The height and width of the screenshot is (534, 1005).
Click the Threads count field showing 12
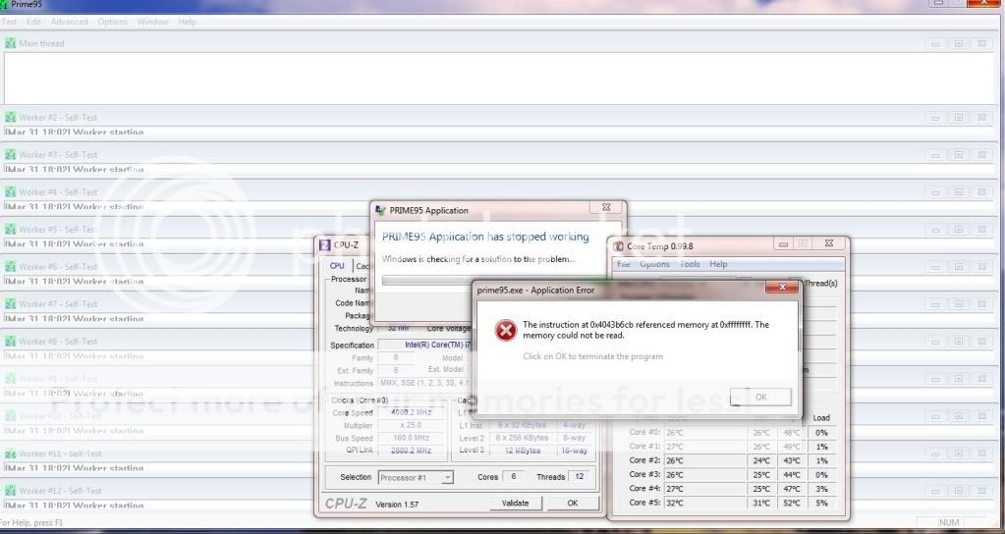click(x=580, y=477)
